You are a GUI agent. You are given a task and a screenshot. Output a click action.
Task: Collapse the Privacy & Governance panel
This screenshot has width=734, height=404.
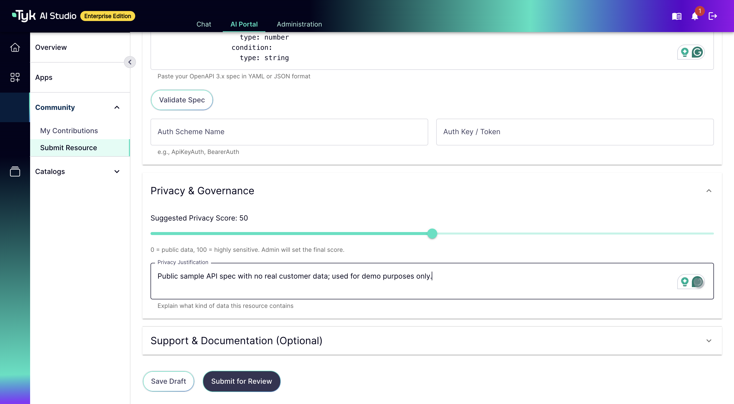(x=709, y=191)
